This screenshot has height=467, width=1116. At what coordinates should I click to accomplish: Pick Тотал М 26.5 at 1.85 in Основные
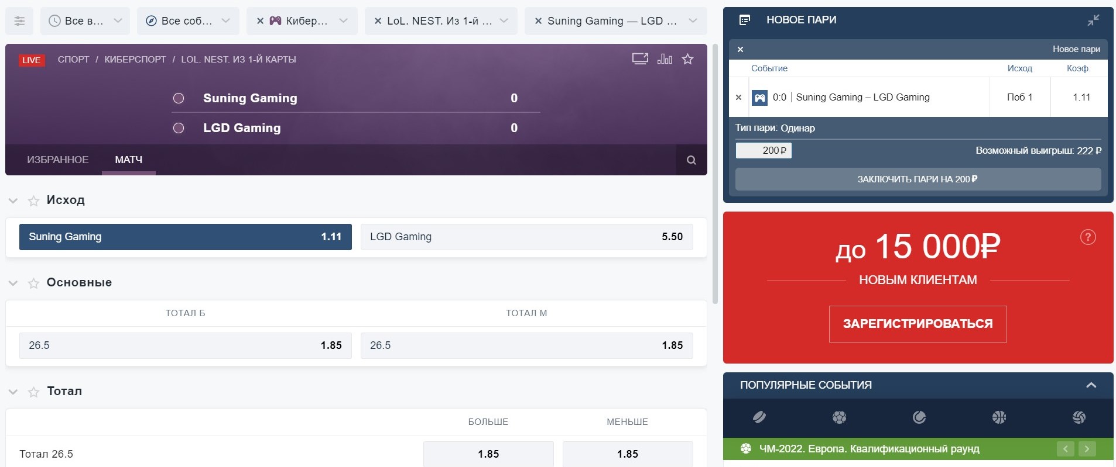click(x=526, y=345)
